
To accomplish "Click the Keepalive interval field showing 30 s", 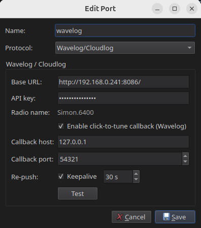I will coord(118,177).
